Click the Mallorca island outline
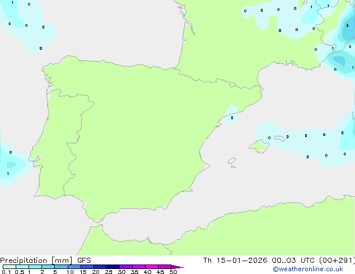The width and height of the screenshot is (355, 274). click(x=259, y=147)
